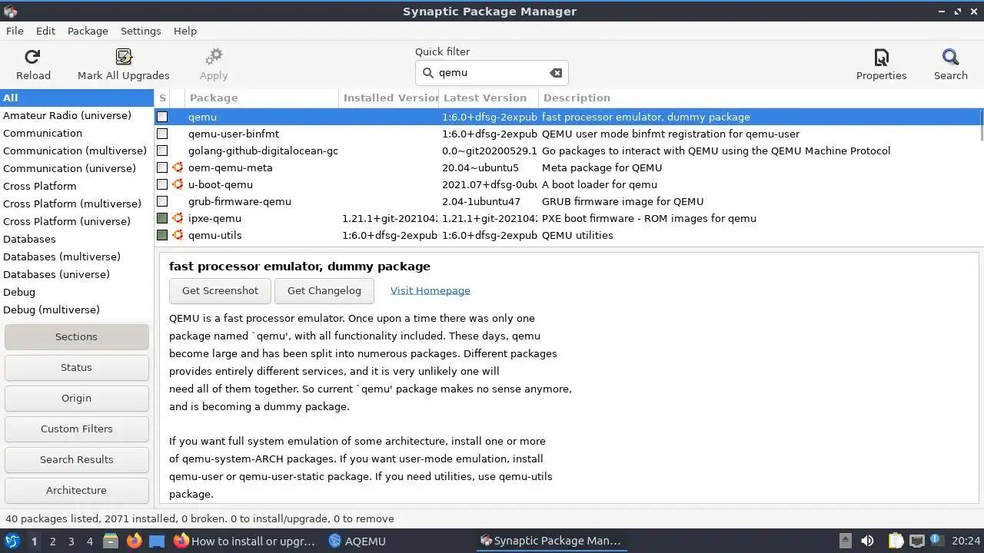Select the Databases (universe) section
This screenshot has width=984, height=553.
pos(77,274)
